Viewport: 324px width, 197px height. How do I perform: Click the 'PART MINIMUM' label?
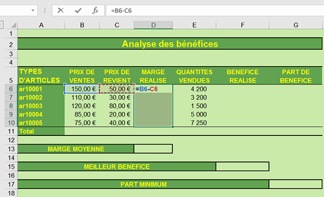click(x=144, y=184)
